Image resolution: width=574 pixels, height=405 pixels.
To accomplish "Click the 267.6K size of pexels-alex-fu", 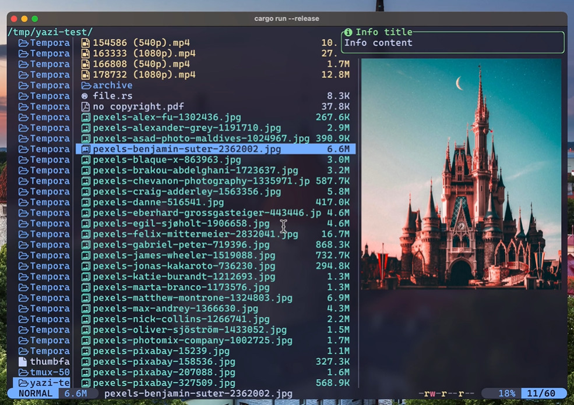I will point(333,118).
